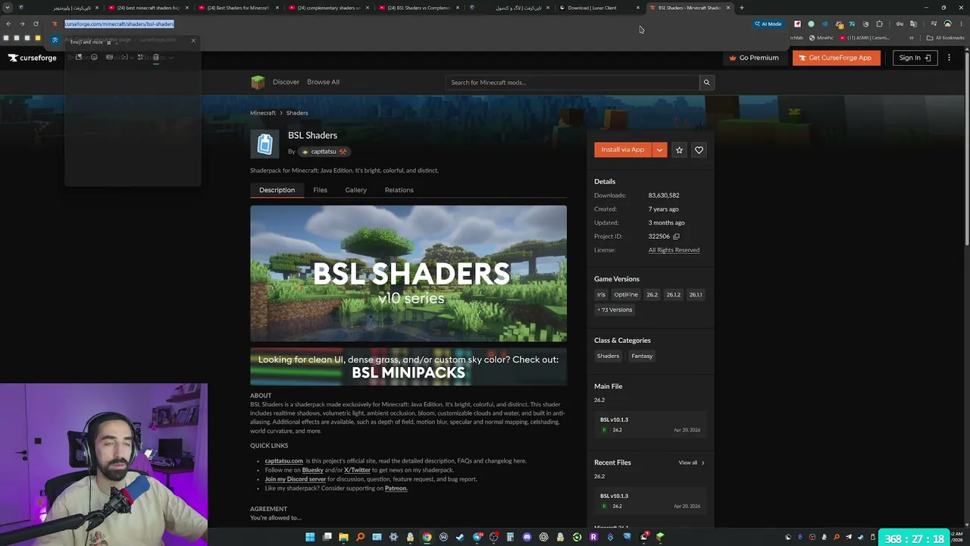This screenshot has height=546, width=970.
Task: Open the Shaders breadcrumb link
Action: tap(297, 113)
